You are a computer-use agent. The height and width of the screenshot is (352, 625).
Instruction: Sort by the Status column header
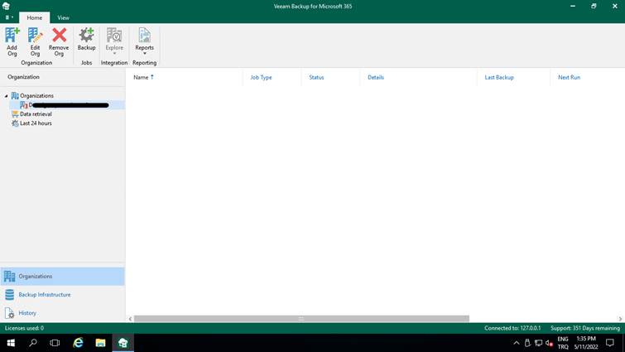click(316, 77)
